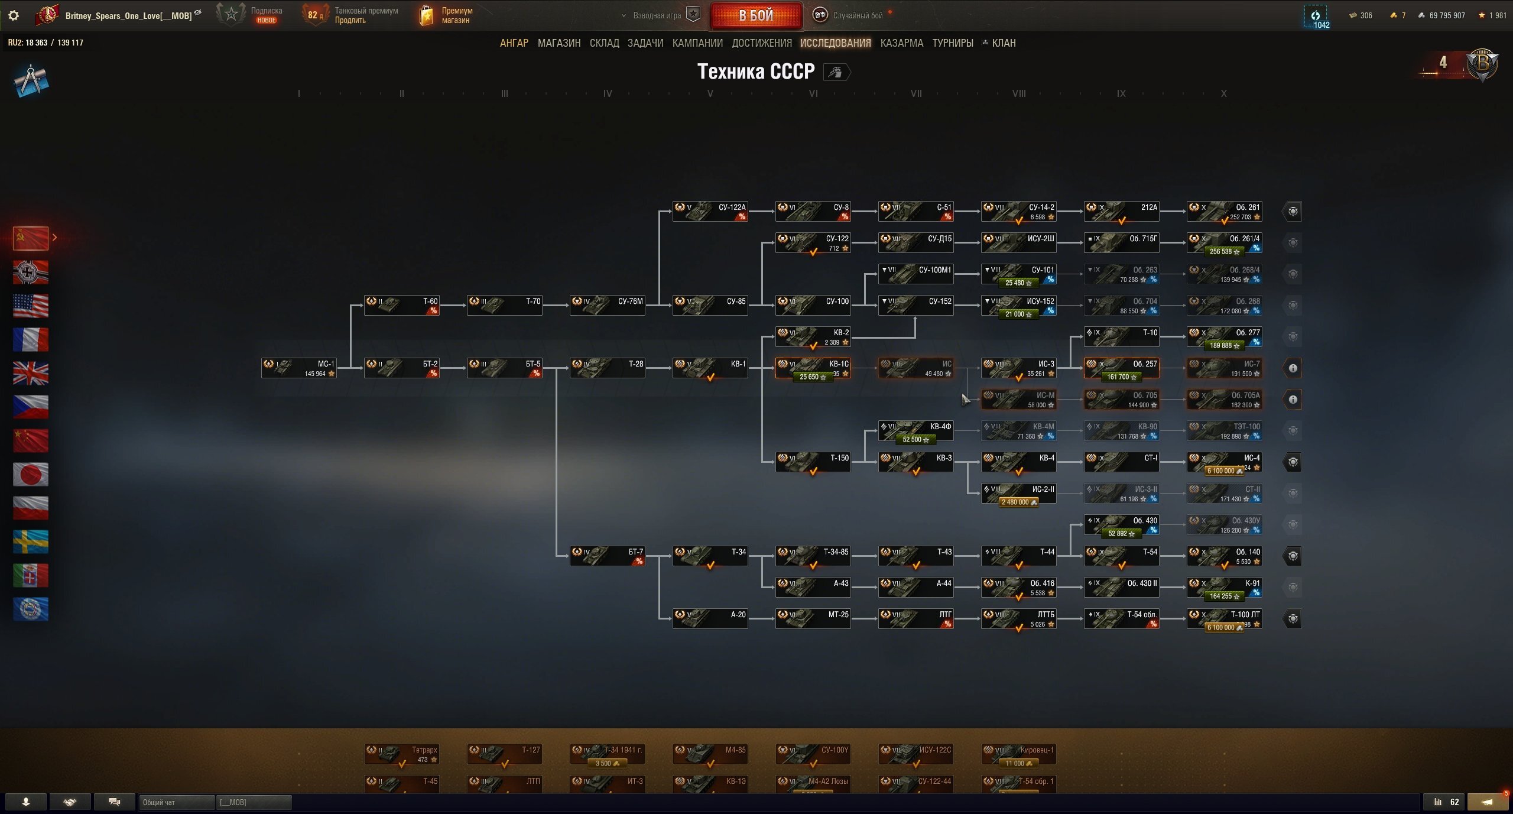This screenshot has height=814, width=1513.
Task: Click the RU2 server population text
Action: coord(46,43)
